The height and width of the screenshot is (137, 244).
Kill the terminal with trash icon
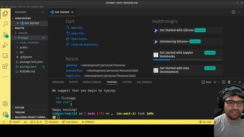pyautogui.click(x=229, y=82)
